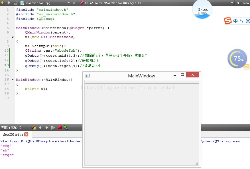Open the mainwindow.cpp file dropdown
The image size is (250, 169).
pos(69,3)
